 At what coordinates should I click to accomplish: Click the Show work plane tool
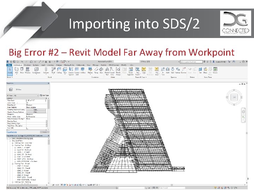pyautogui.click(x=205, y=71)
